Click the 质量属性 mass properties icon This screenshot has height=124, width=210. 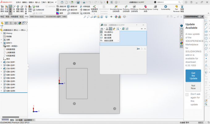[x=18, y=9]
